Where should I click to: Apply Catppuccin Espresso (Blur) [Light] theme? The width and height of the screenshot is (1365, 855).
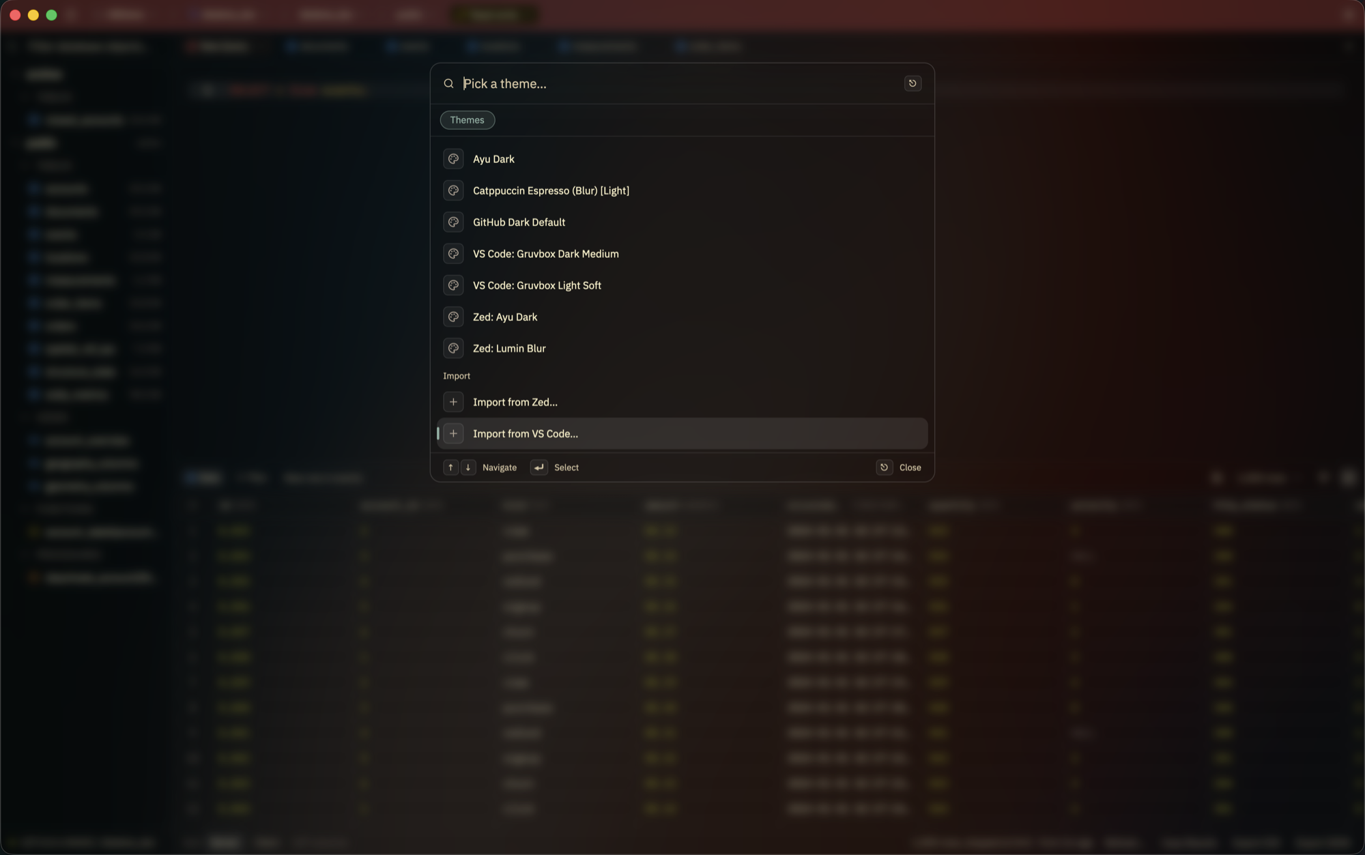[682, 190]
